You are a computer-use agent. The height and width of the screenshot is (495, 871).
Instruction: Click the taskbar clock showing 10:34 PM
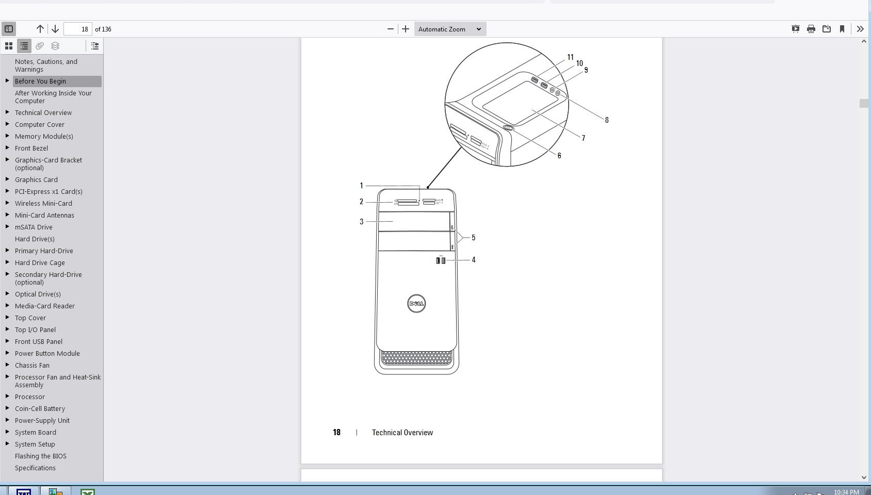[846, 492]
